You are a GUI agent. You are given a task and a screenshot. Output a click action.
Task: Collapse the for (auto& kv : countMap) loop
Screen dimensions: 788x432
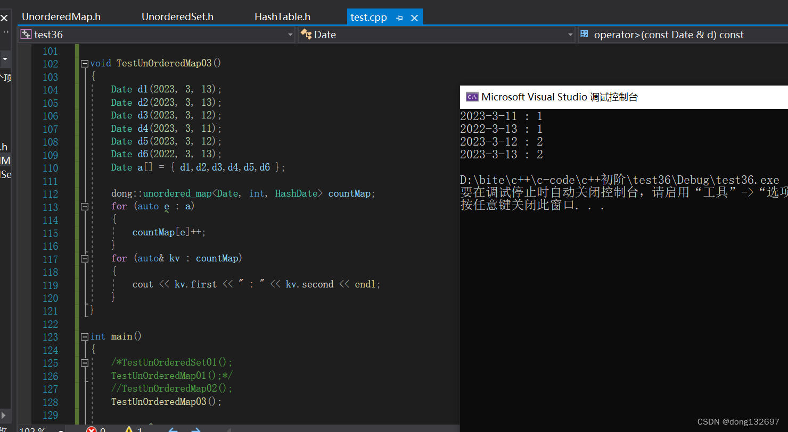(84, 259)
